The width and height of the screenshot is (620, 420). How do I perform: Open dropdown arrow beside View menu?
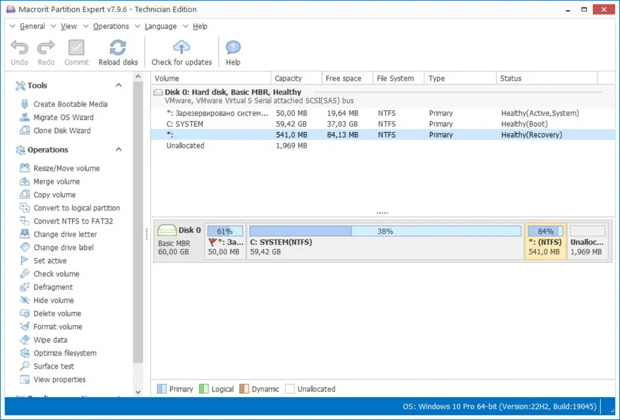53,27
